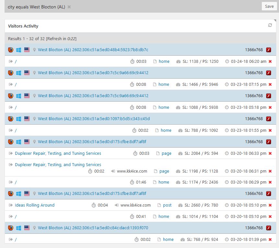Delete the 03-20-18 06:29 pm entry

(x=270, y=182)
